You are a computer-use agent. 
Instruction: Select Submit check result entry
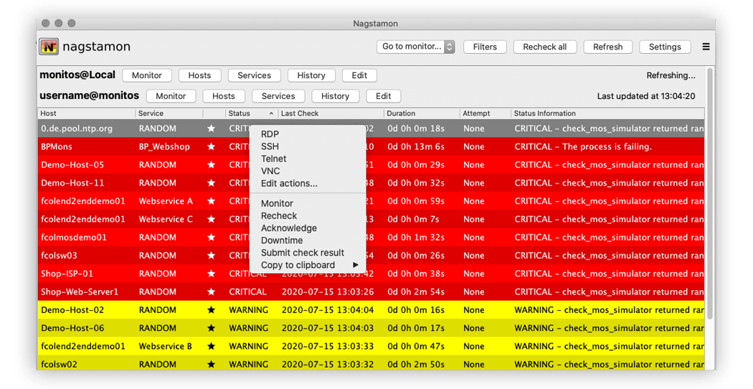click(303, 253)
